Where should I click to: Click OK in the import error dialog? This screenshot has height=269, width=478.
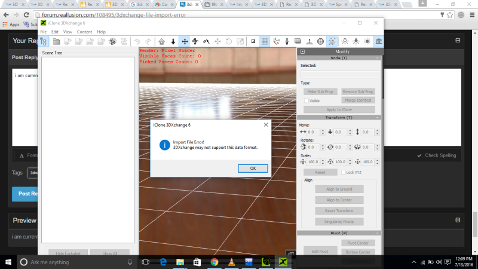pos(253,168)
